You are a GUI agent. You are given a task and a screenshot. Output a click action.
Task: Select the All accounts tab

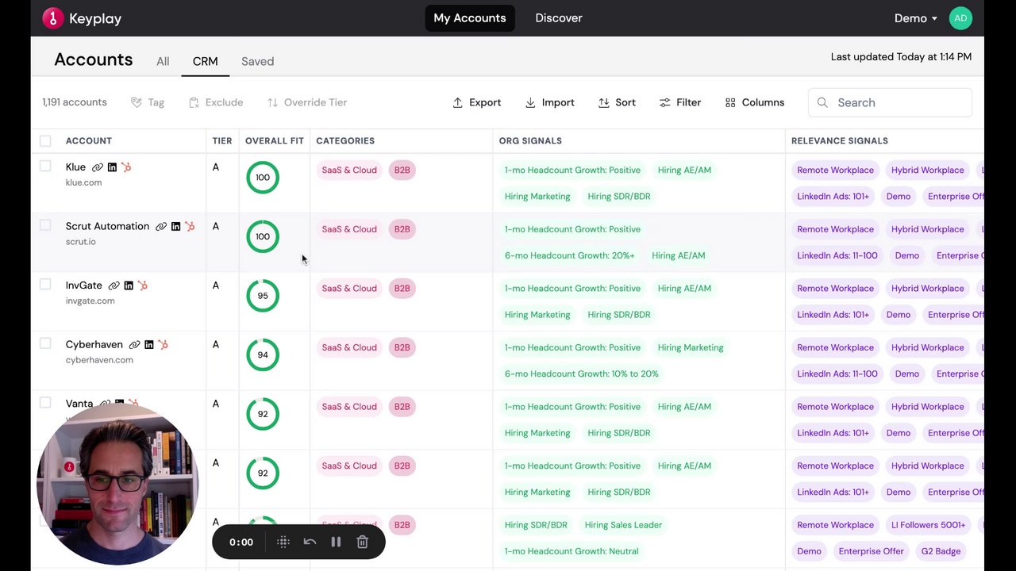163,61
